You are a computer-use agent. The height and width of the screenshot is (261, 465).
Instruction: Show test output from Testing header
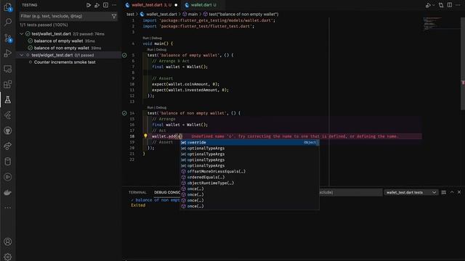coord(105,5)
